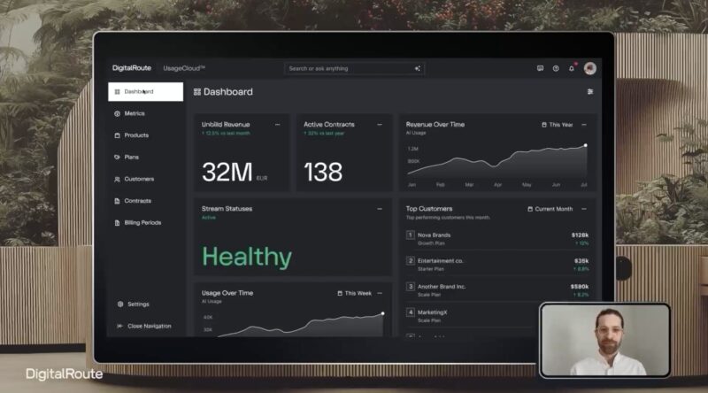
Task: Click the DigitalRoute logo in header
Action: (131, 68)
